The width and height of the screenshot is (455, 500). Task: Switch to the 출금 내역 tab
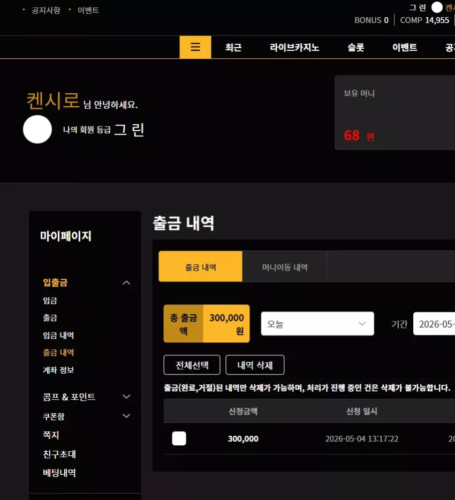(x=200, y=266)
